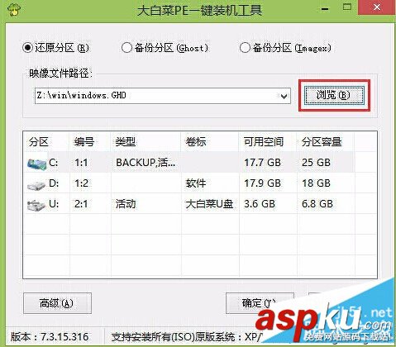
Task: Click the 高级(A) advanced button
Action: pos(57,303)
